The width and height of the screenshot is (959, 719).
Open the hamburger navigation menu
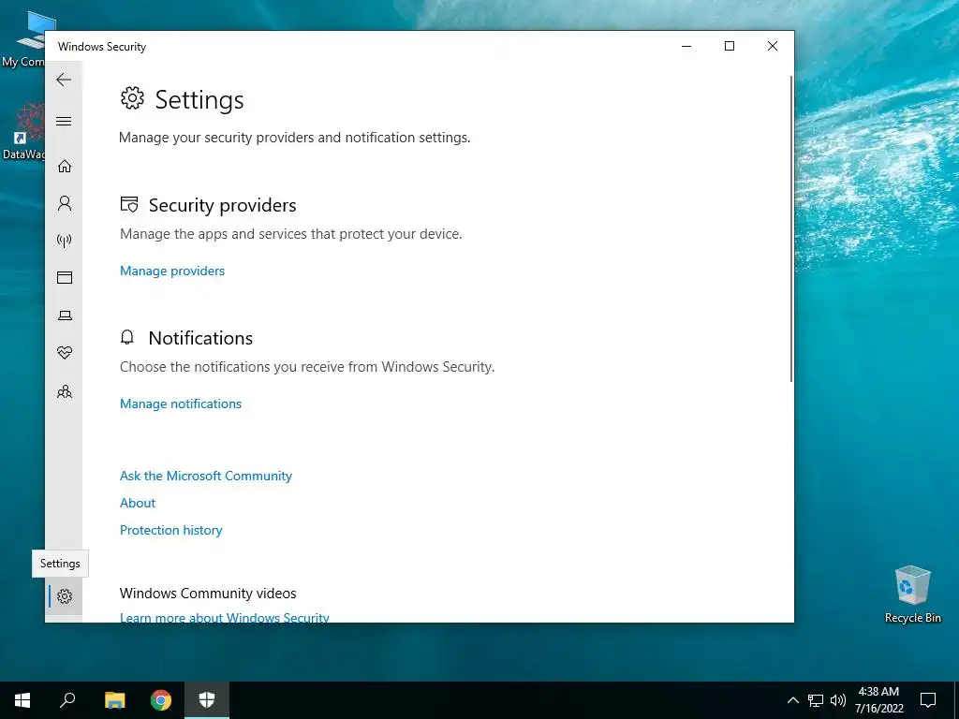(x=64, y=121)
